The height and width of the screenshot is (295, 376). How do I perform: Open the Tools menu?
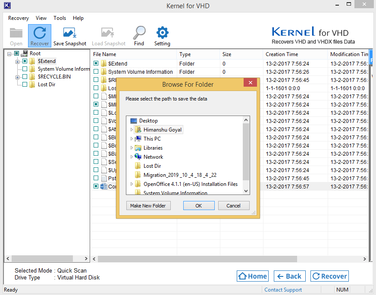(x=60, y=18)
